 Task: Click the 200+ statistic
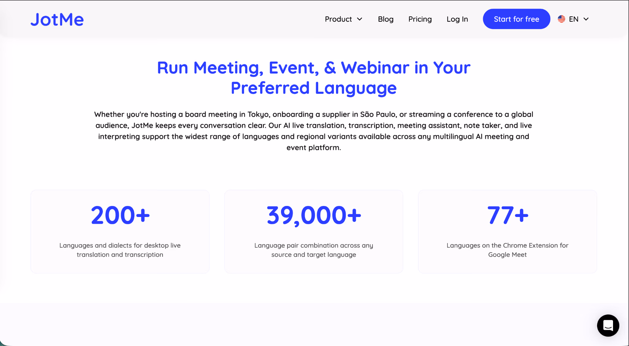point(120,215)
